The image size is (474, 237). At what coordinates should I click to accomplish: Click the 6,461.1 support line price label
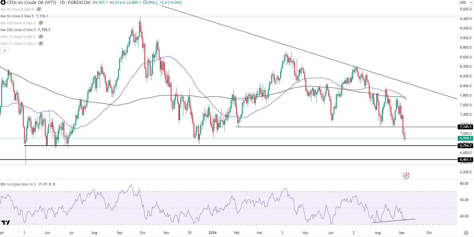click(465, 160)
